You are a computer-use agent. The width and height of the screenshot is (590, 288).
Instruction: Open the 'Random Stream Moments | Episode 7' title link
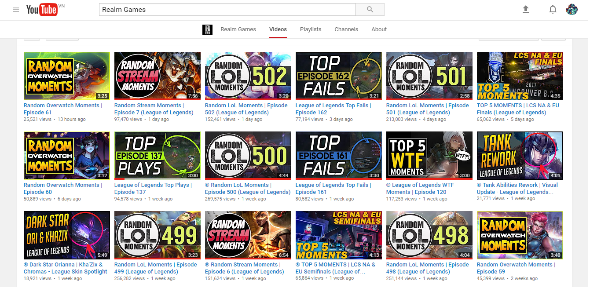154,109
